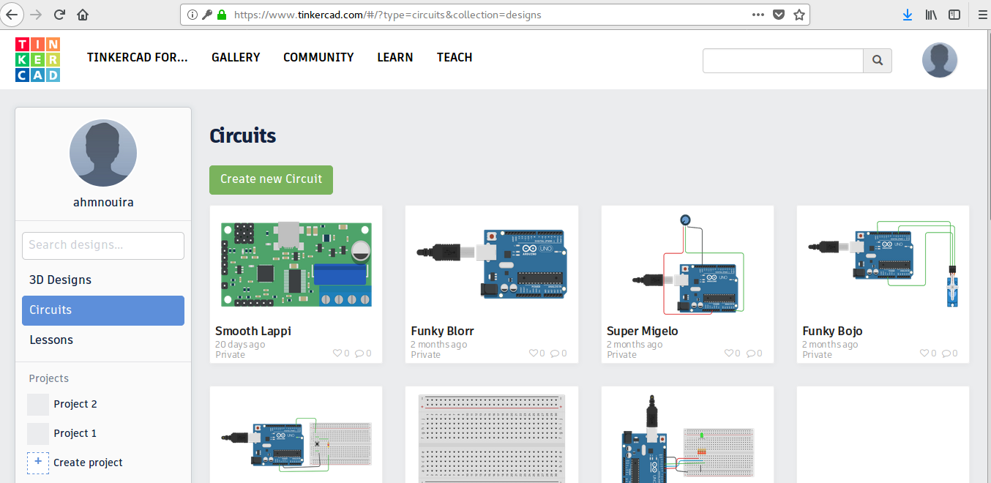Select Circuits in the sidebar

pos(103,310)
